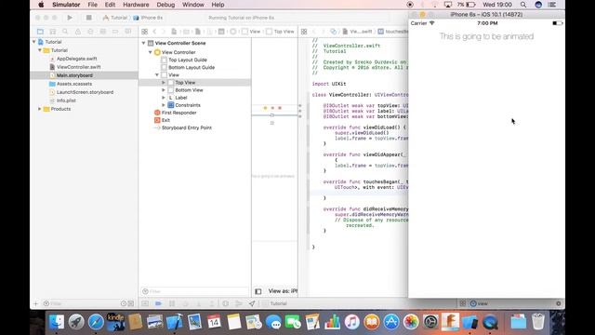
Task: Open the Project navigator folder icon
Action: coord(40,32)
